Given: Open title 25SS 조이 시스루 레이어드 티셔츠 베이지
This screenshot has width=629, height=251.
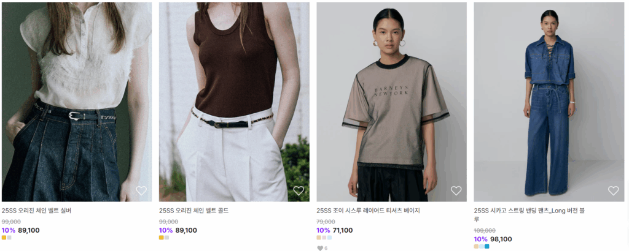Looking at the screenshot, I should (368, 211).
